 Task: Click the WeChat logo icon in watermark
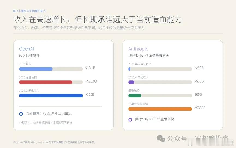pyautogui.click(x=161, y=138)
